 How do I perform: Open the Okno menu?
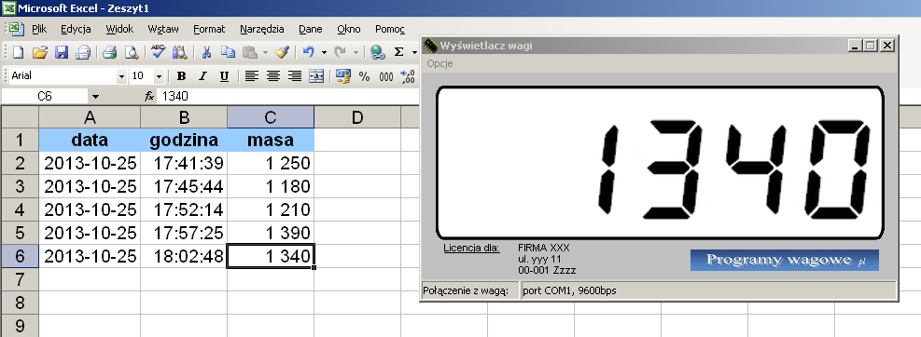[x=349, y=29]
